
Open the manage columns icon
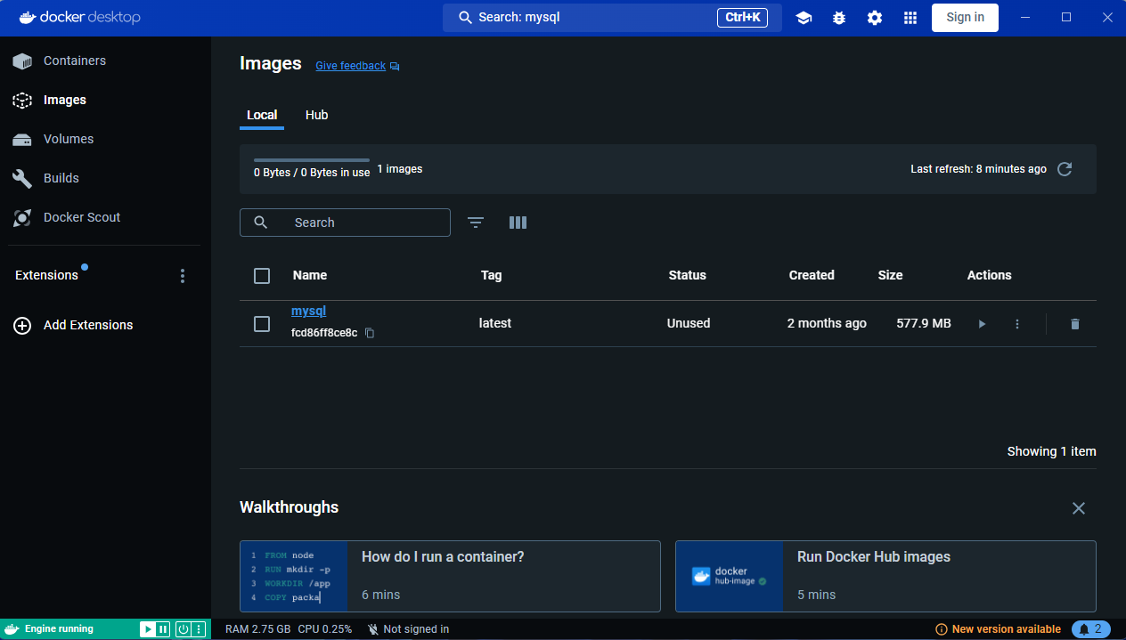coord(518,223)
